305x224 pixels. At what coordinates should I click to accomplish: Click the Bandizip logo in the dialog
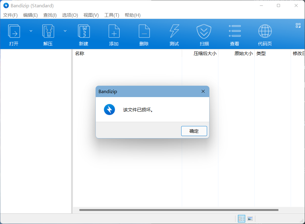[109, 110]
